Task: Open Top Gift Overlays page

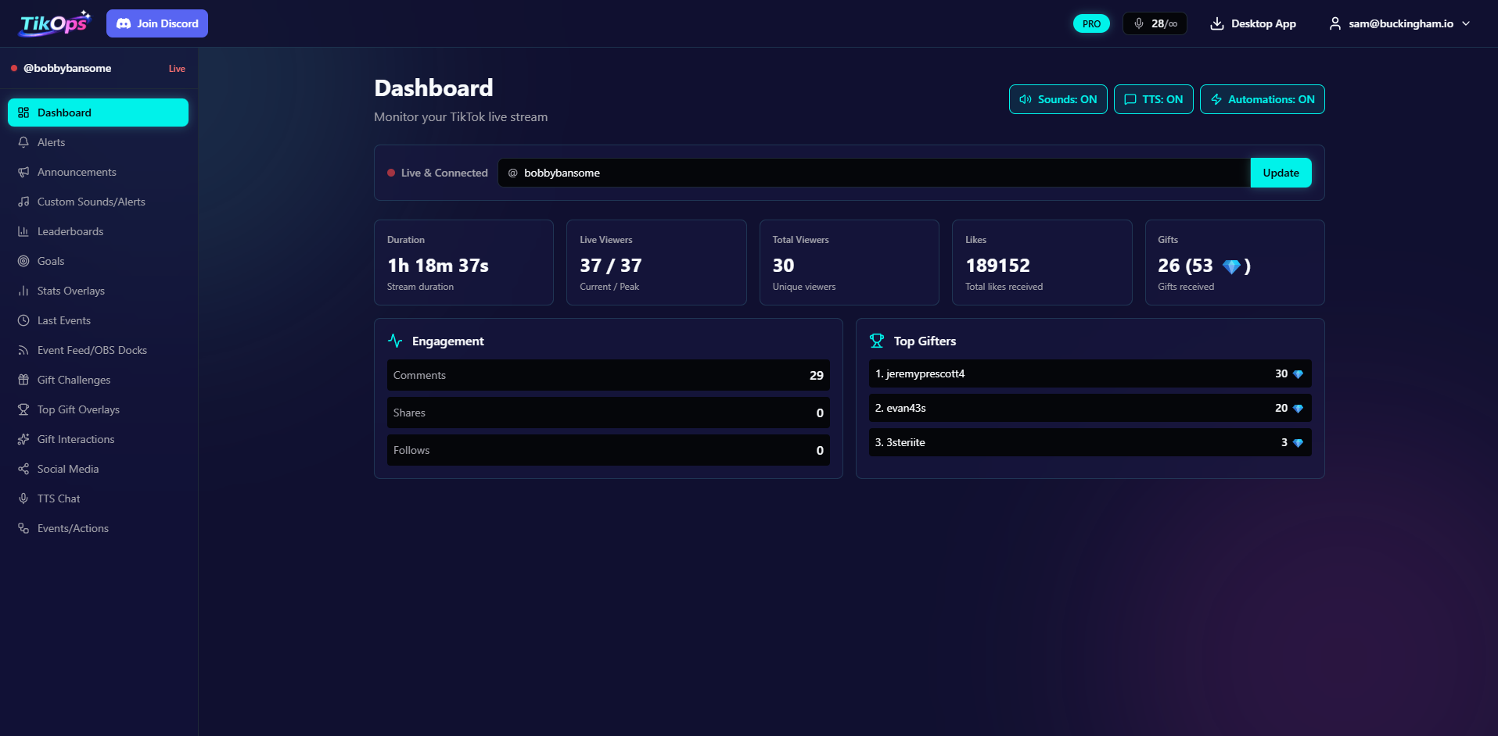Action: pyautogui.click(x=98, y=409)
